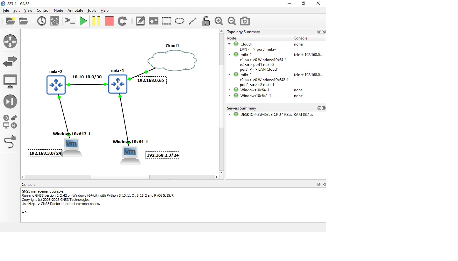Click the New blank project icon

(x=11, y=21)
